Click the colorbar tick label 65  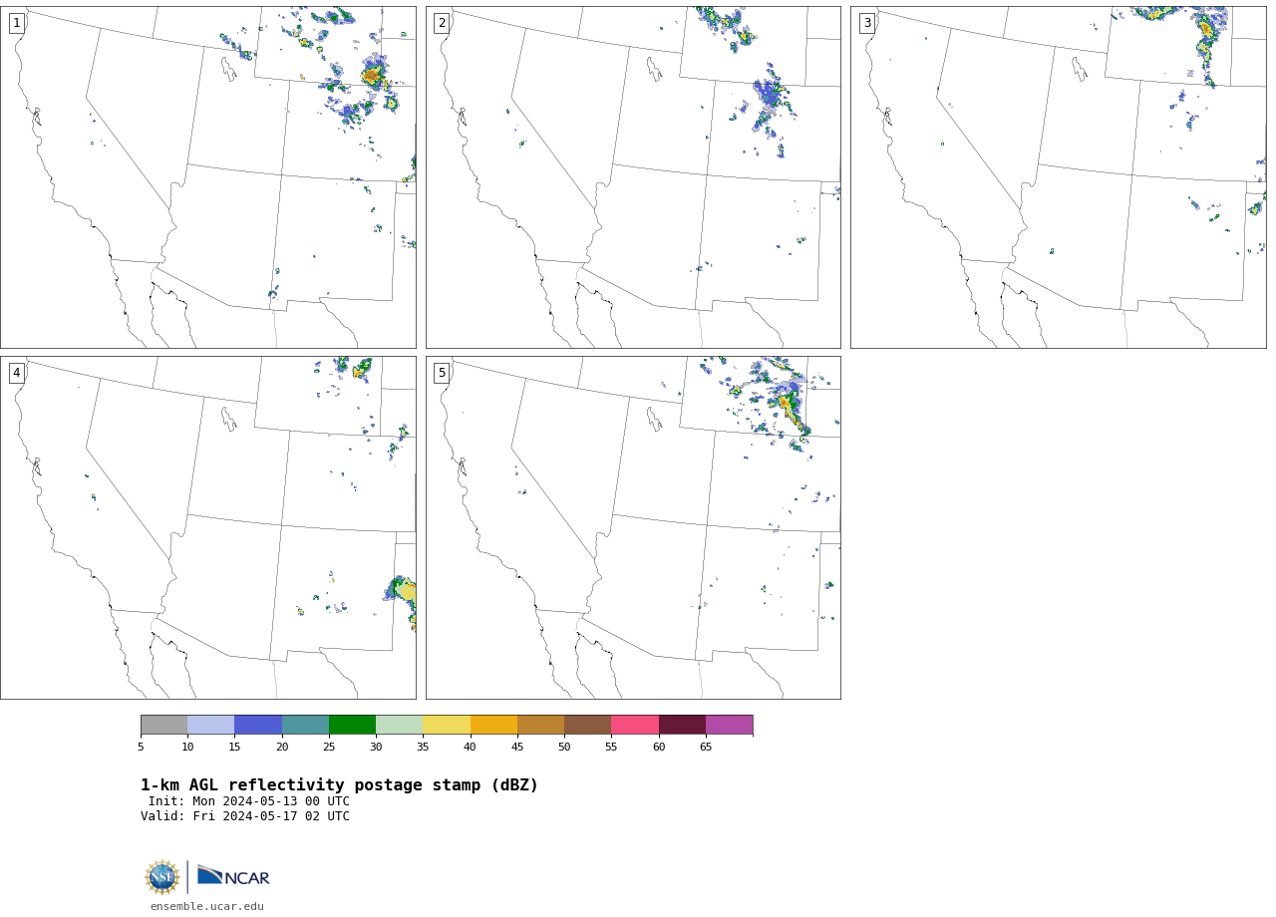(x=706, y=747)
